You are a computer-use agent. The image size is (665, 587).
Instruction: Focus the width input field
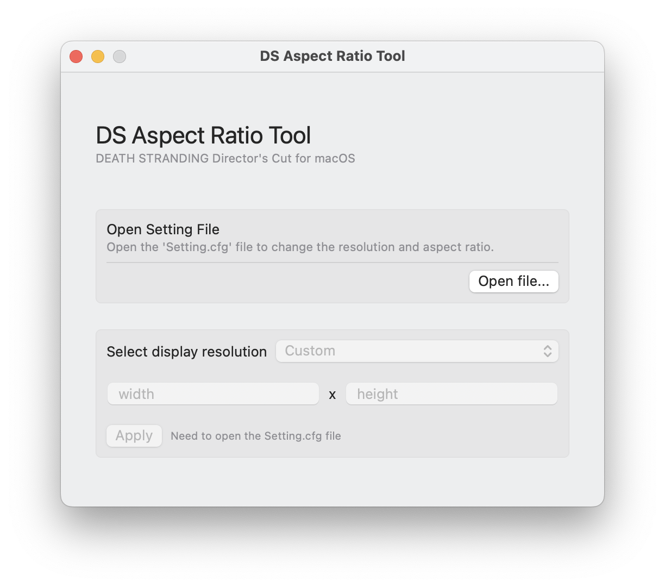tap(213, 394)
